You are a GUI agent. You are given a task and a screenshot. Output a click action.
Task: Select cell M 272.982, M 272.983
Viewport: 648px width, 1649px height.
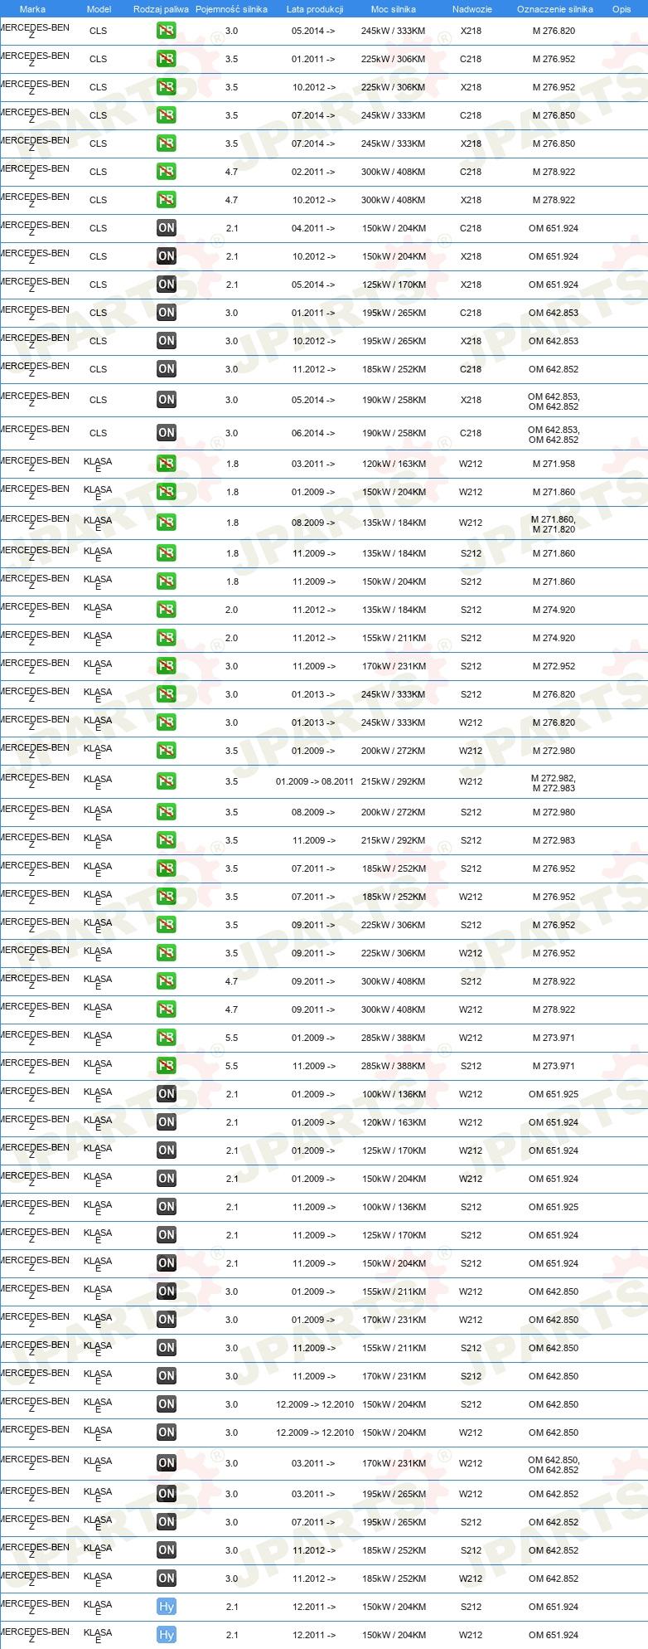(554, 783)
